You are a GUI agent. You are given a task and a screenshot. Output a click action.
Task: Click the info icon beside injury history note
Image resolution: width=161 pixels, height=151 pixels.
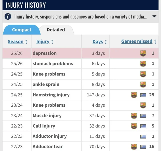(x=8, y=17)
